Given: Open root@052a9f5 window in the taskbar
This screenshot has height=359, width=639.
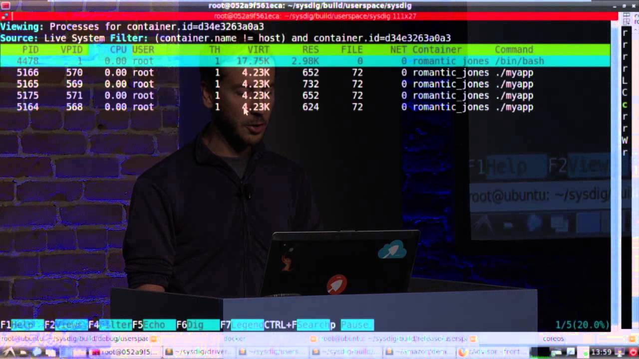Looking at the screenshot, I should pos(126,352).
